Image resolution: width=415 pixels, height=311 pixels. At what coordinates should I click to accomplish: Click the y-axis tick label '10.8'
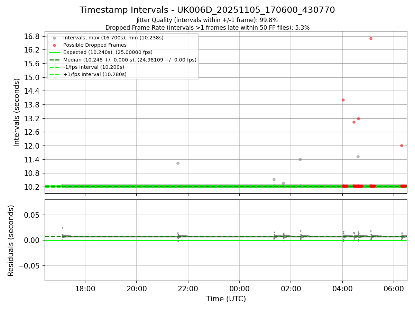click(x=32, y=173)
